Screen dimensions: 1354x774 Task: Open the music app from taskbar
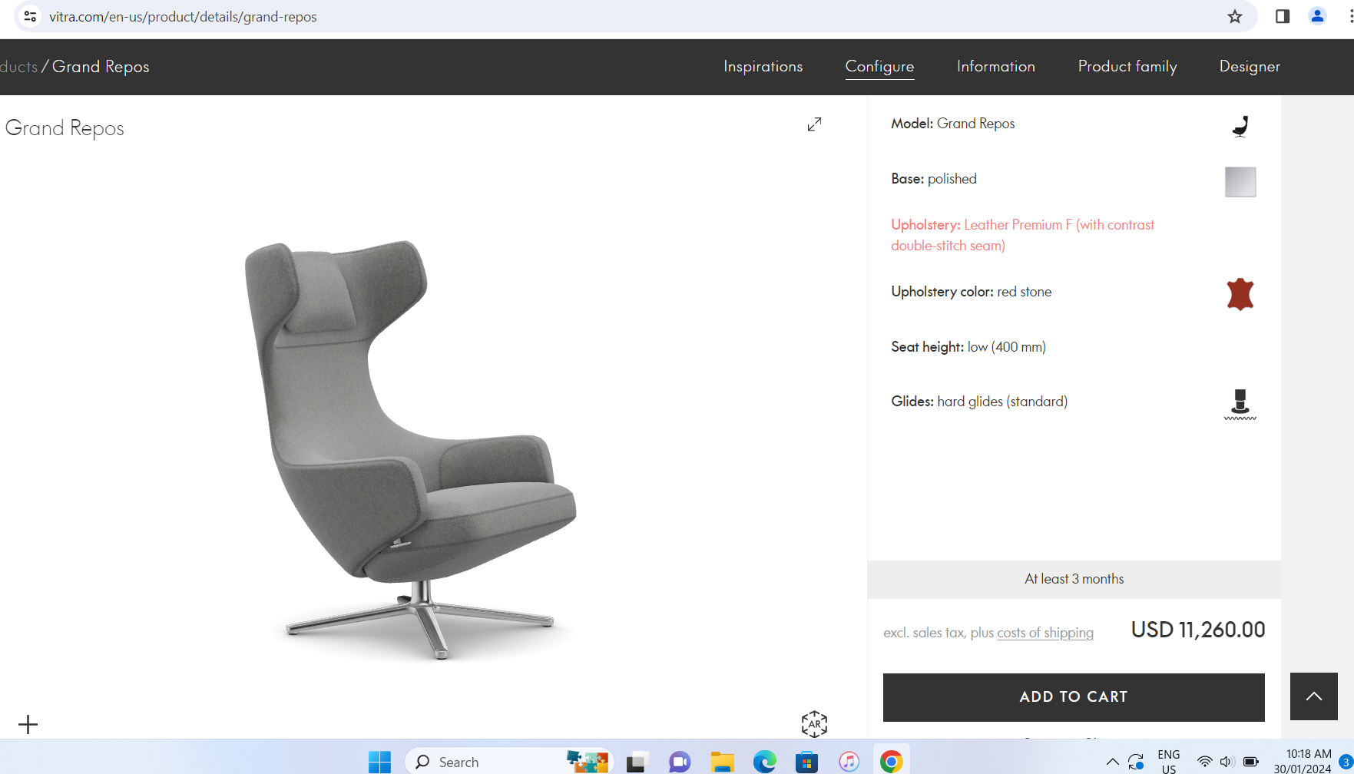point(849,762)
